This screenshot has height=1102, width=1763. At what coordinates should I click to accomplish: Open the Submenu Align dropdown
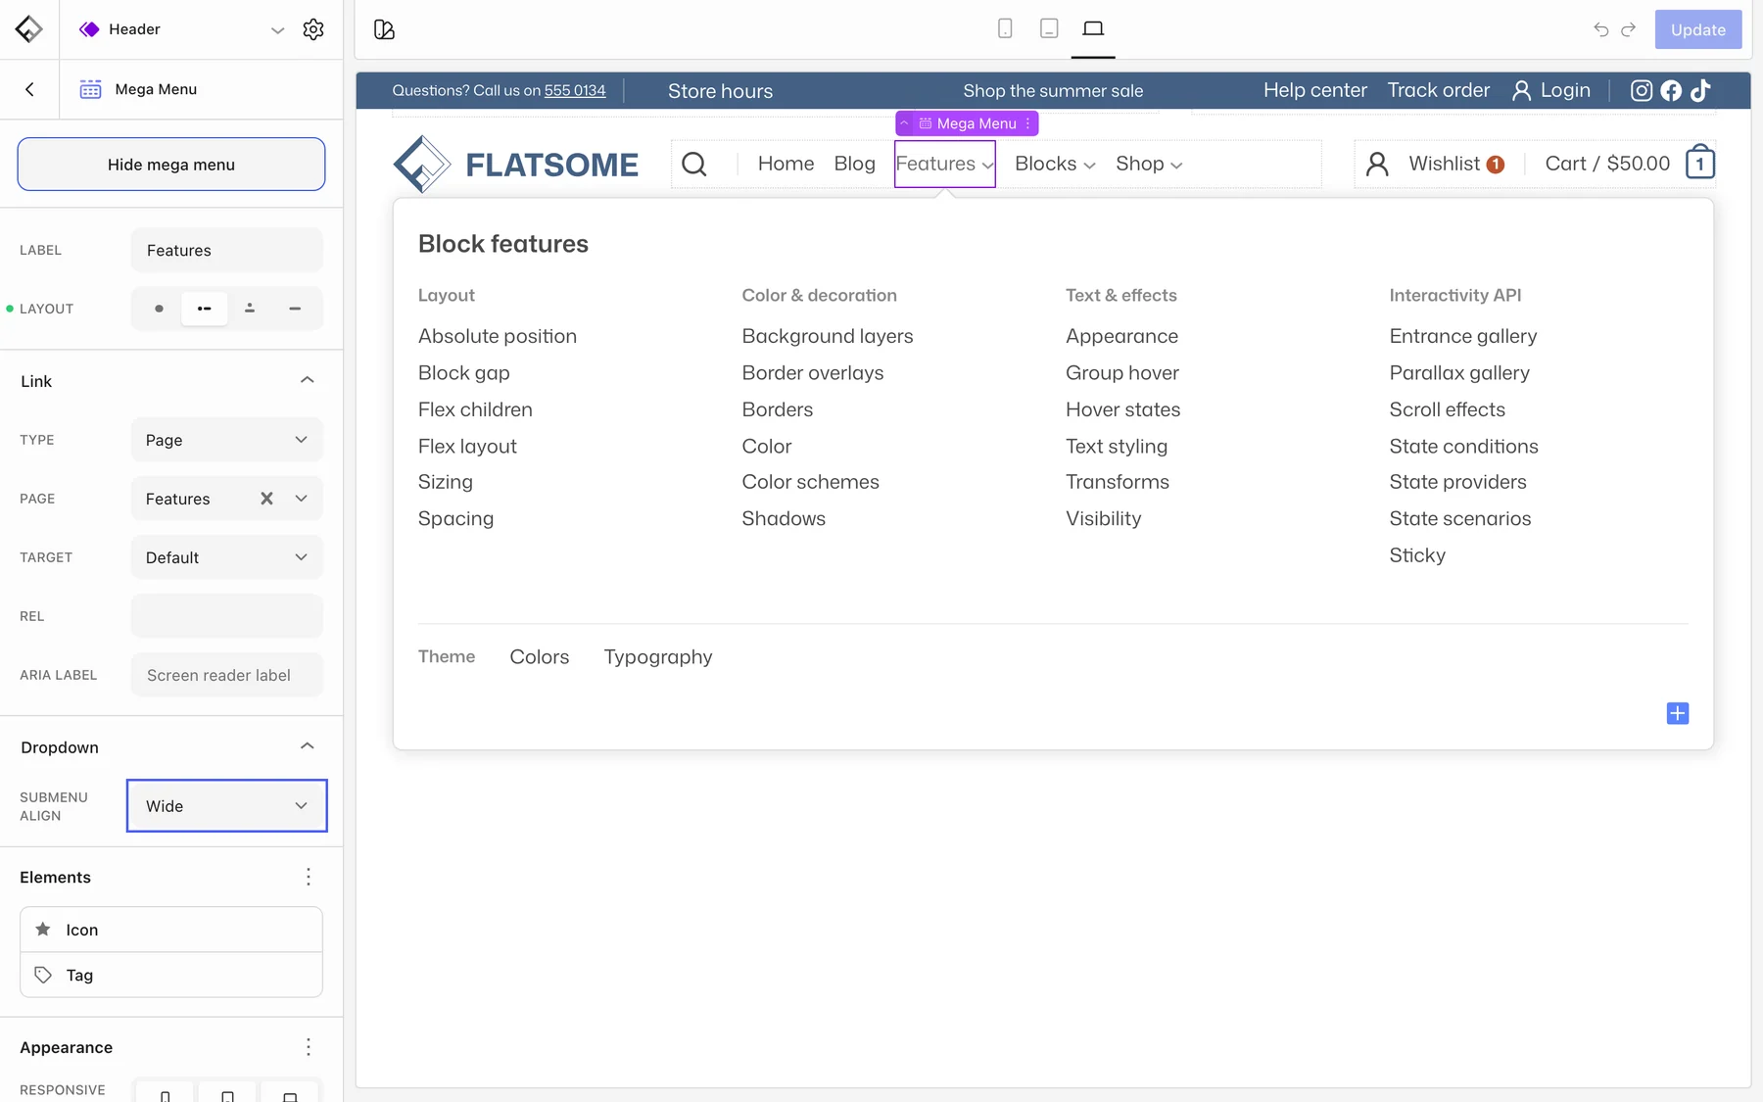pyautogui.click(x=227, y=806)
